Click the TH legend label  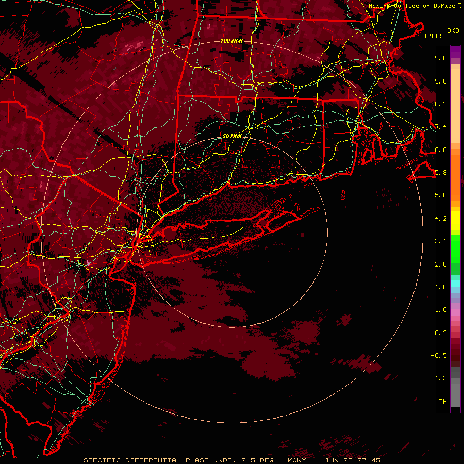coord(443,402)
